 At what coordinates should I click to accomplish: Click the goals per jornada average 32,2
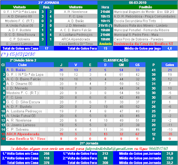click(x=170, y=163)
